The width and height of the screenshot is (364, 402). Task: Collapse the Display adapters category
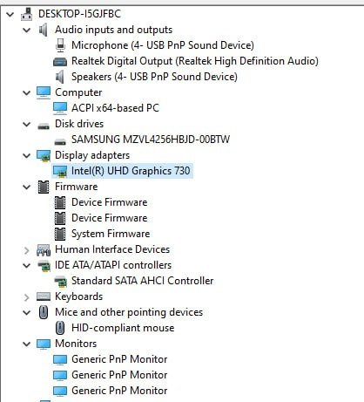(27, 155)
